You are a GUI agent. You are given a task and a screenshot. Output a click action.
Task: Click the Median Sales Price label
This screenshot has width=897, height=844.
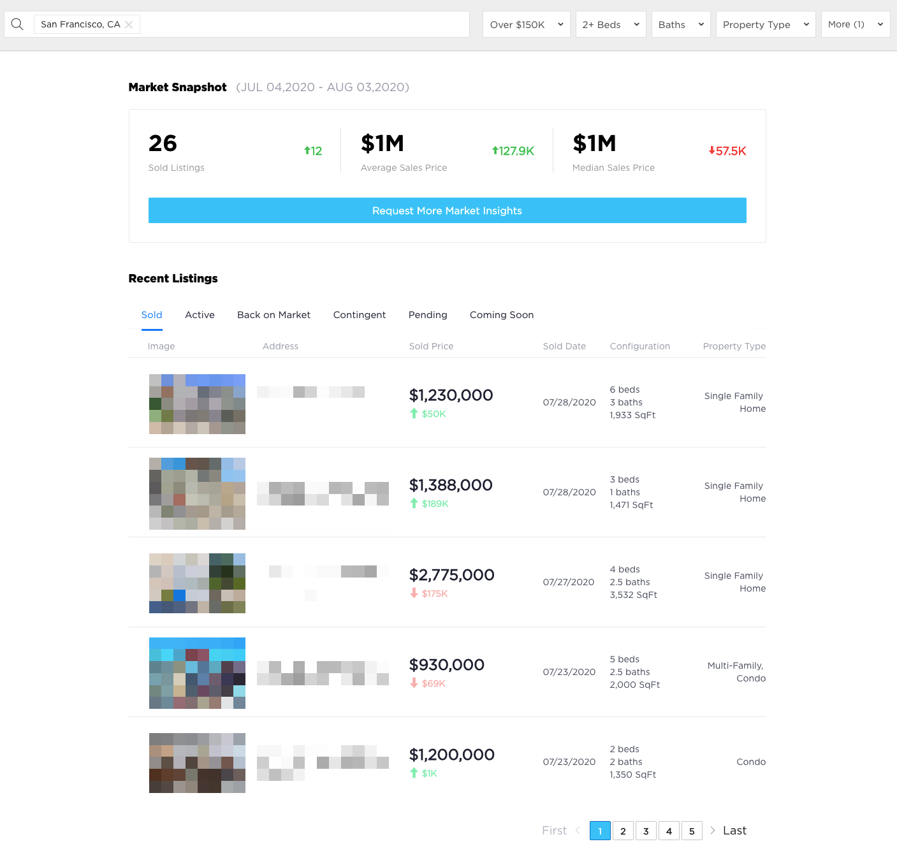(613, 168)
